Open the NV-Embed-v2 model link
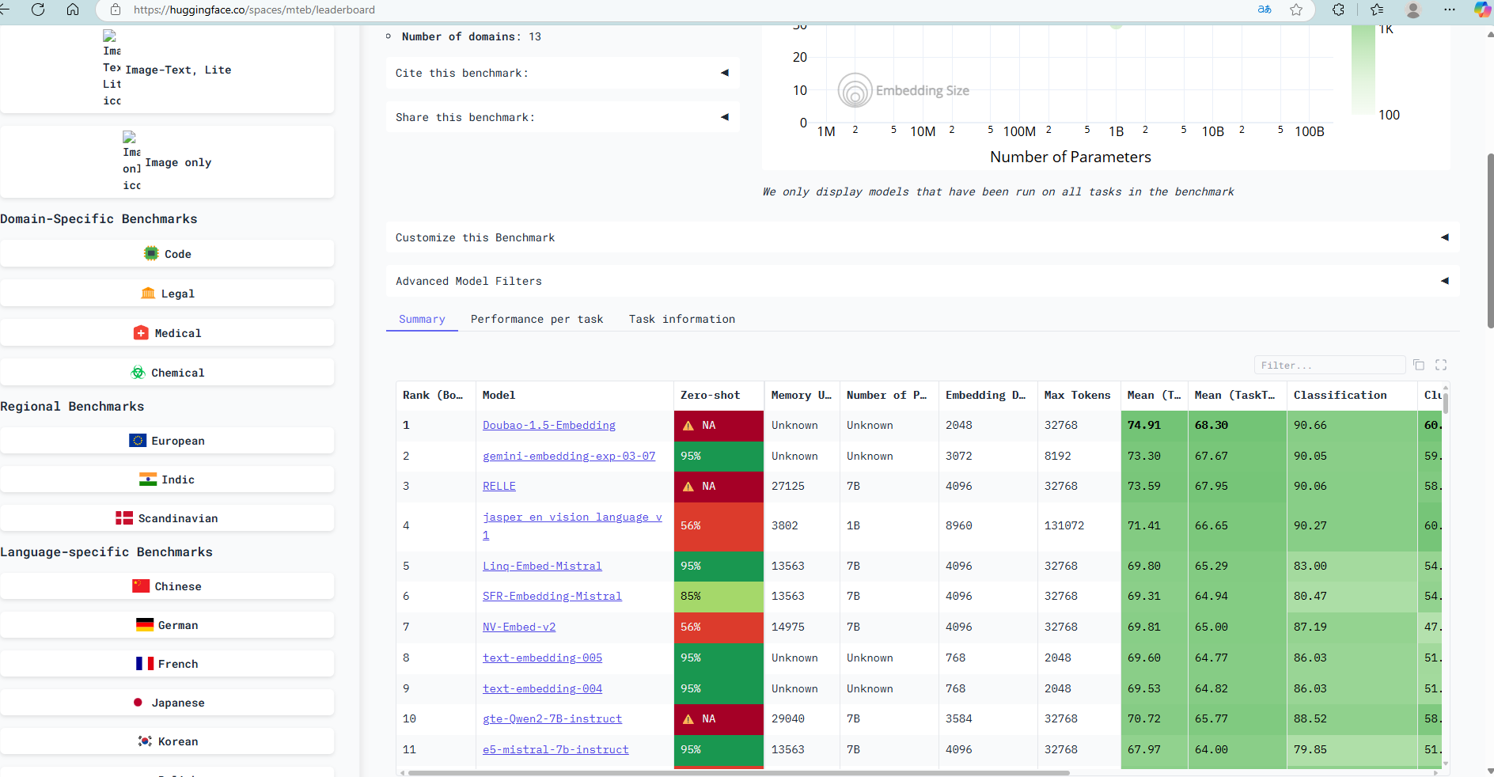Image resolution: width=1494 pixels, height=777 pixels. [519, 627]
